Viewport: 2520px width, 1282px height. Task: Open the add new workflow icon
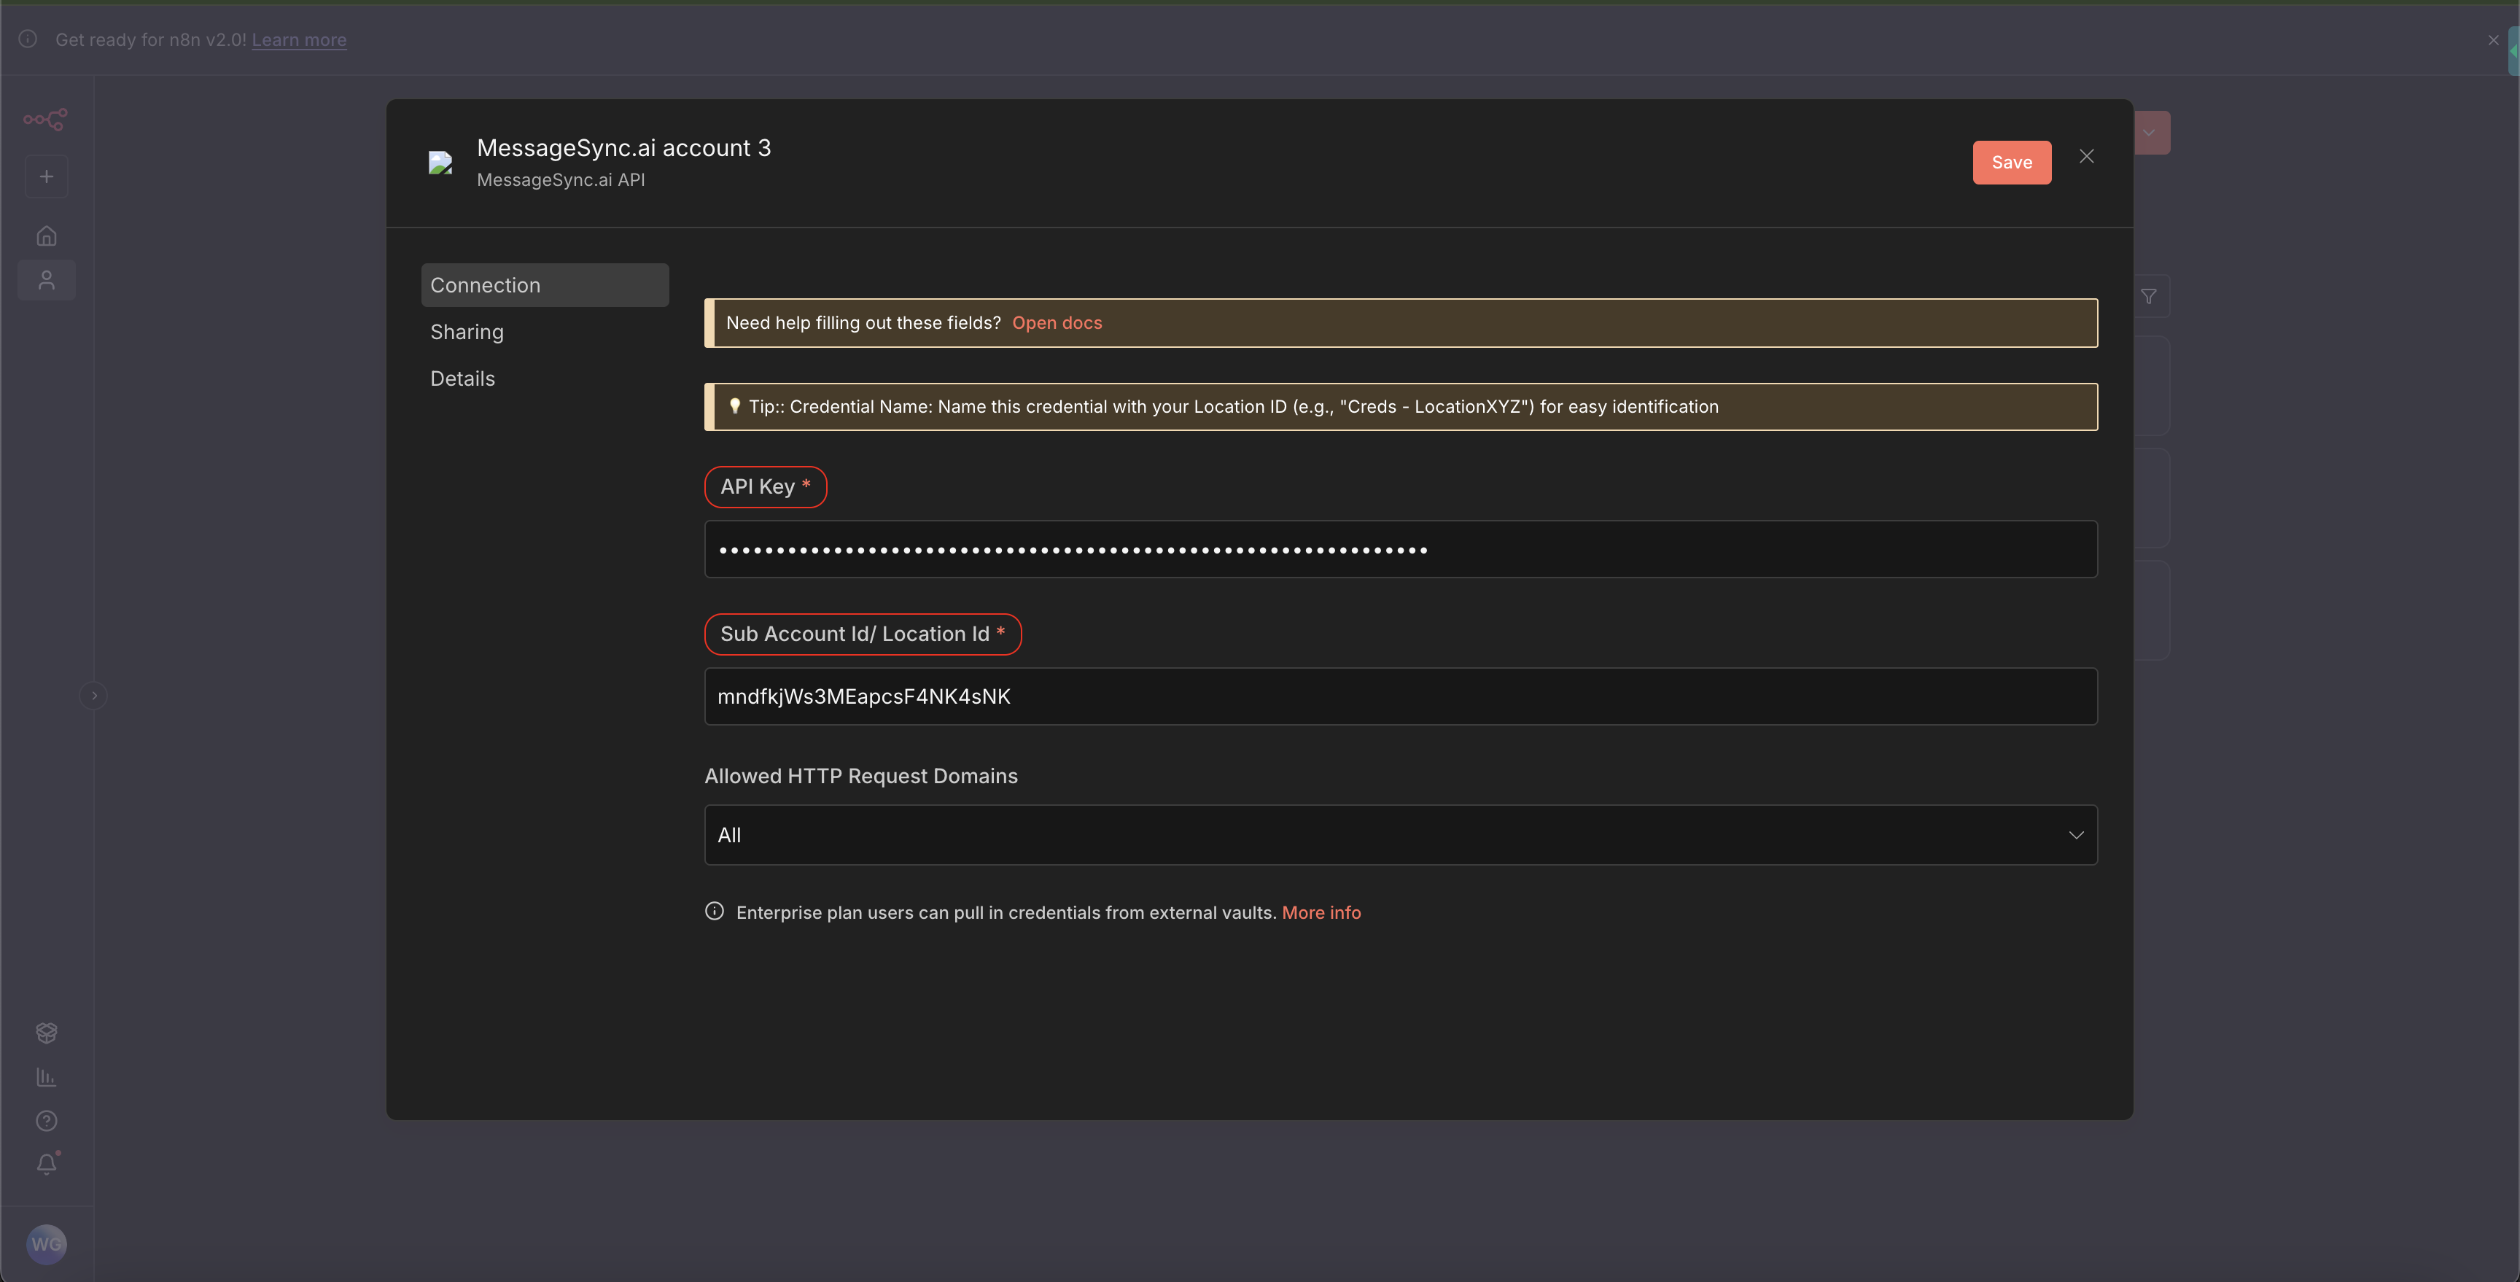(x=46, y=176)
